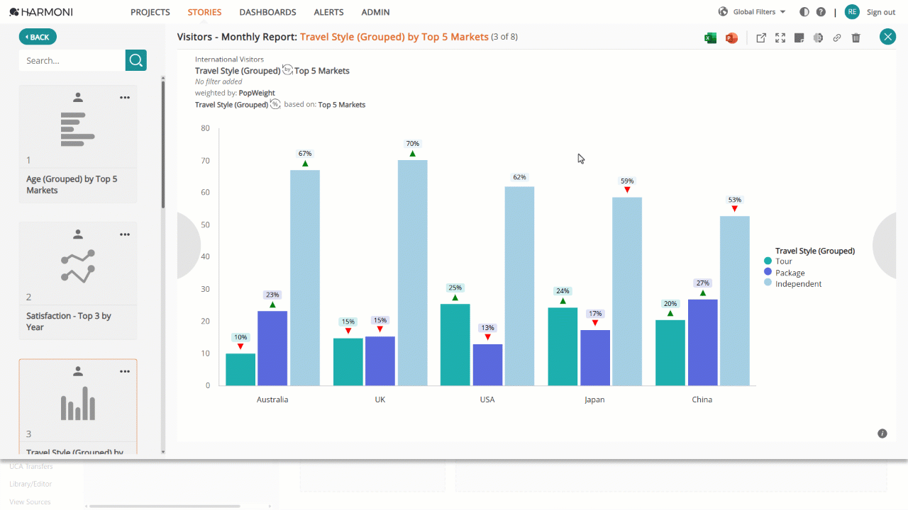908x510 pixels.
Task: Click the 'Travel Style (Grouped)' legend title
Action: 815,251
